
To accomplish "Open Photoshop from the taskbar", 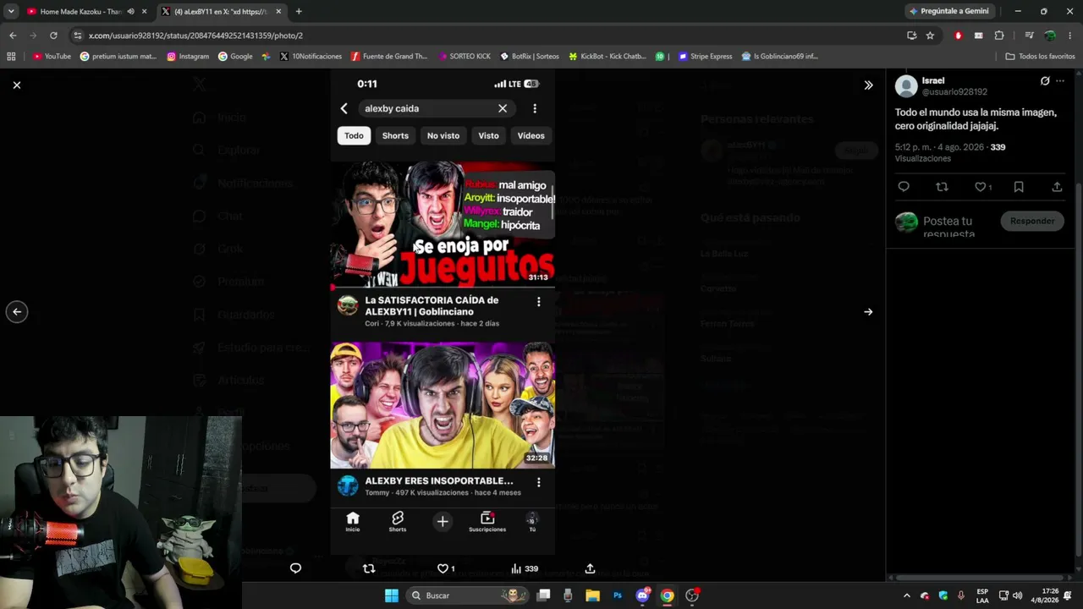I will point(618,595).
